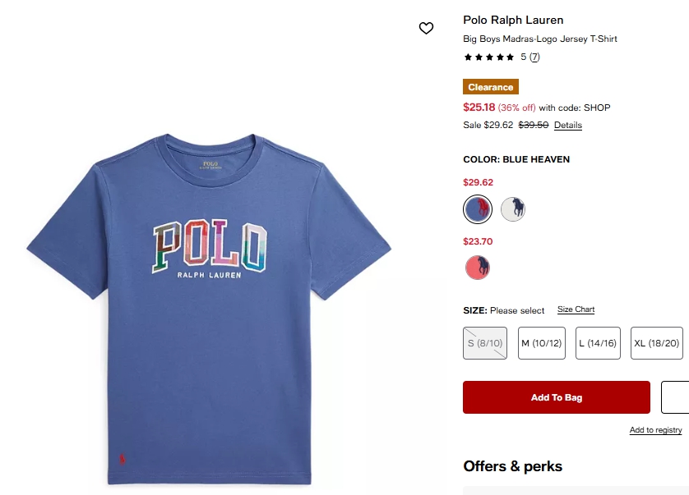Open the Add to registry link
The height and width of the screenshot is (495, 689).
[655, 430]
